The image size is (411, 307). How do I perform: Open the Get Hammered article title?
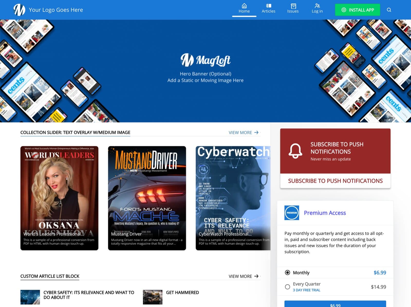pos(182,292)
